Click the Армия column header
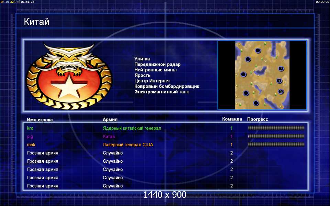330x206 pixels. 110,119
